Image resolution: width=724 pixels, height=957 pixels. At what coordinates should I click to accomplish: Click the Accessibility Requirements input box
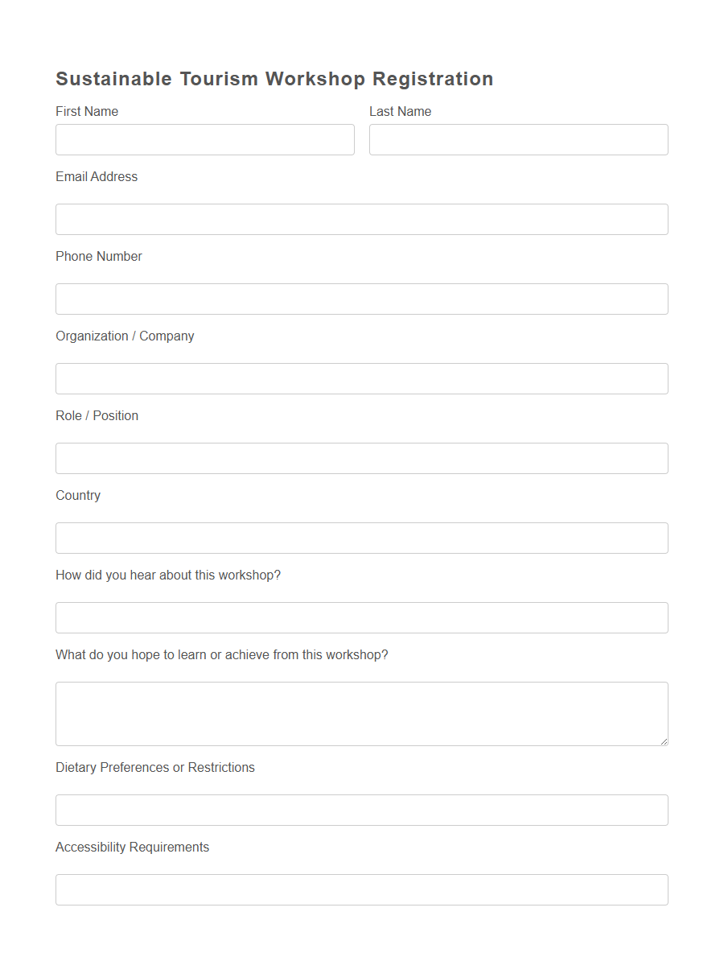tap(361, 889)
